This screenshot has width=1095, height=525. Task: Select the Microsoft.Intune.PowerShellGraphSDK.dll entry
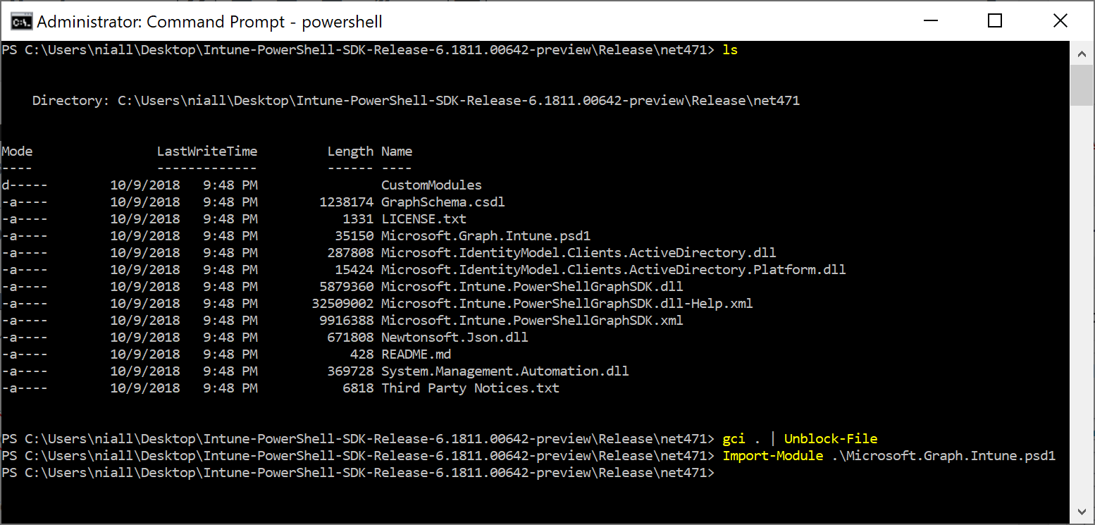[x=531, y=286]
